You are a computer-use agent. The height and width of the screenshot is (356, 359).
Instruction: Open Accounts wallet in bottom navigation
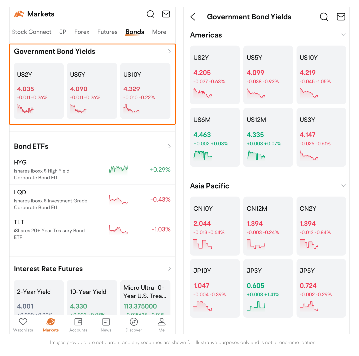[78, 325]
